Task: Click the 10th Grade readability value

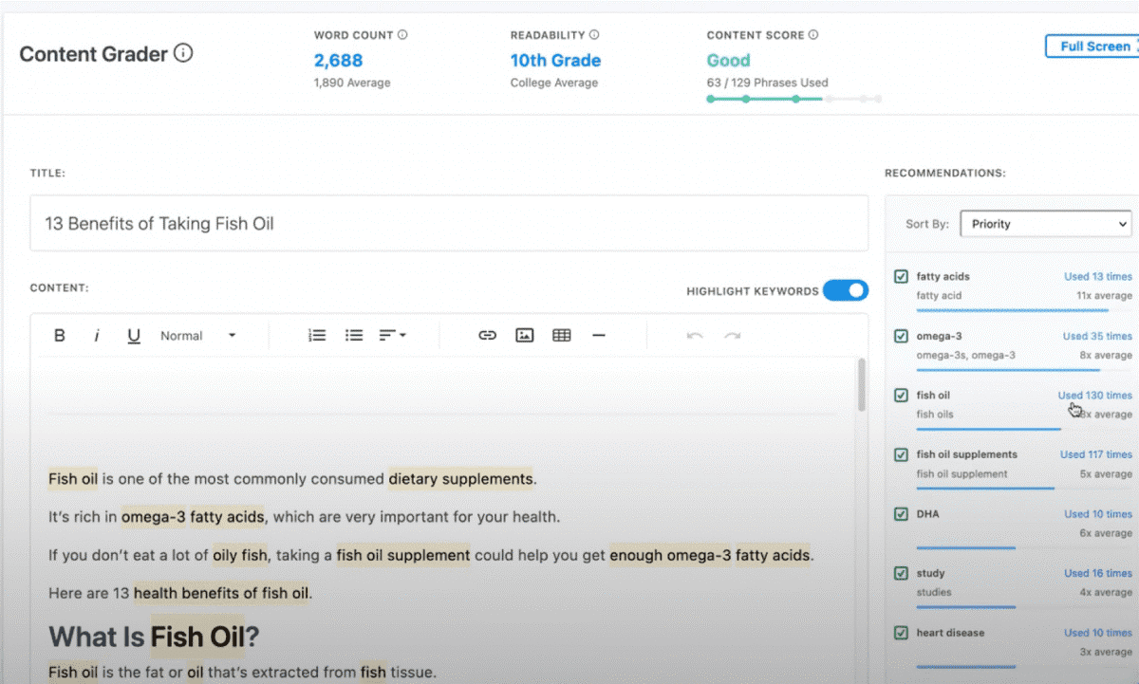Action: pyautogui.click(x=555, y=60)
